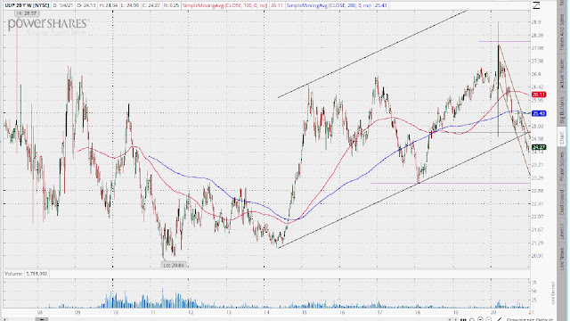The width and height of the screenshot is (570, 321).
Task: Open the Dashboard side tab
Action: pos(563,202)
